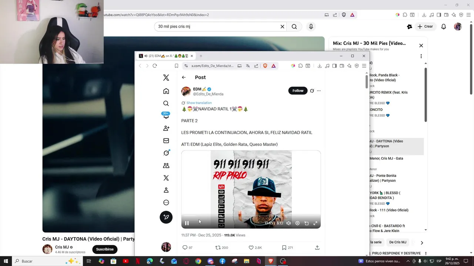Open X Messages envelope icon

point(166,141)
